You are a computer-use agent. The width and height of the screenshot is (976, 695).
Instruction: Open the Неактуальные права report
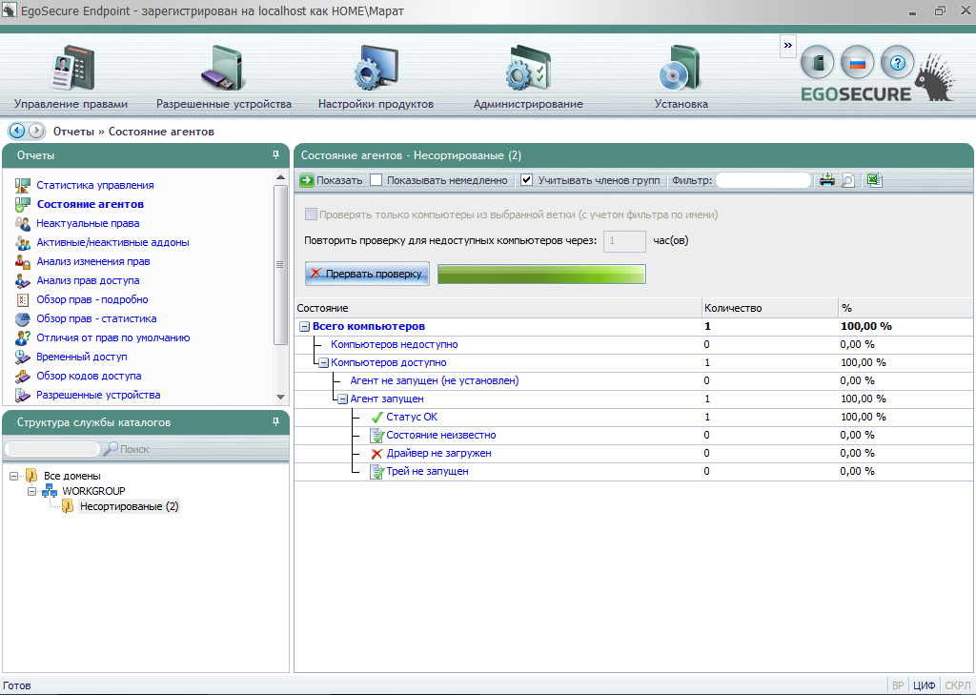[88, 223]
